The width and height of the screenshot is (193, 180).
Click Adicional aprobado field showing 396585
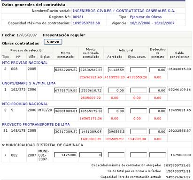pyautogui.click(x=116, y=131)
